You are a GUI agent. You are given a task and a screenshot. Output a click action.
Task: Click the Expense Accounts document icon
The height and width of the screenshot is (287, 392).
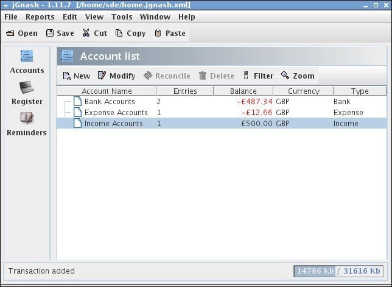click(x=77, y=112)
